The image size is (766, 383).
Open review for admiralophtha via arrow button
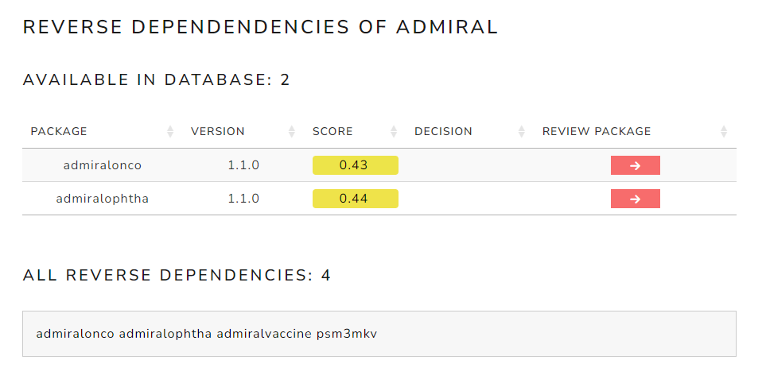(635, 199)
